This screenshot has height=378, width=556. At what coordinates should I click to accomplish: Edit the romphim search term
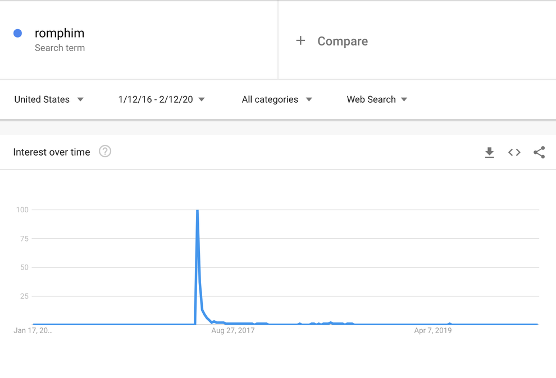(60, 34)
